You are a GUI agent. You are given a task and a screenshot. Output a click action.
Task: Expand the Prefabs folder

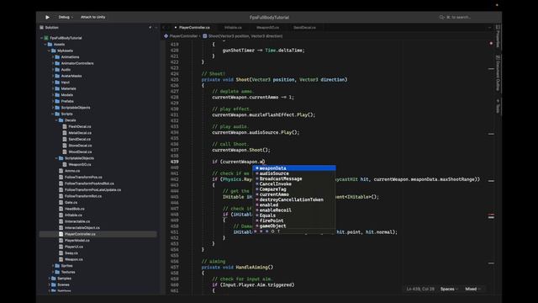click(53, 101)
